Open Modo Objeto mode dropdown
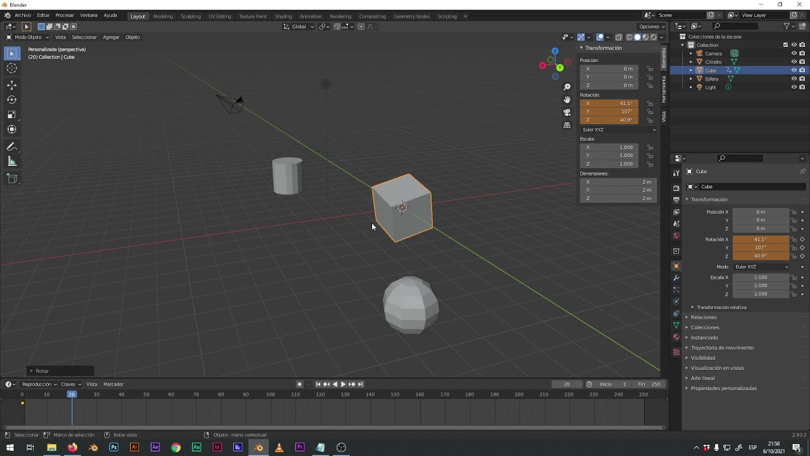810x456 pixels. point(27,37)
